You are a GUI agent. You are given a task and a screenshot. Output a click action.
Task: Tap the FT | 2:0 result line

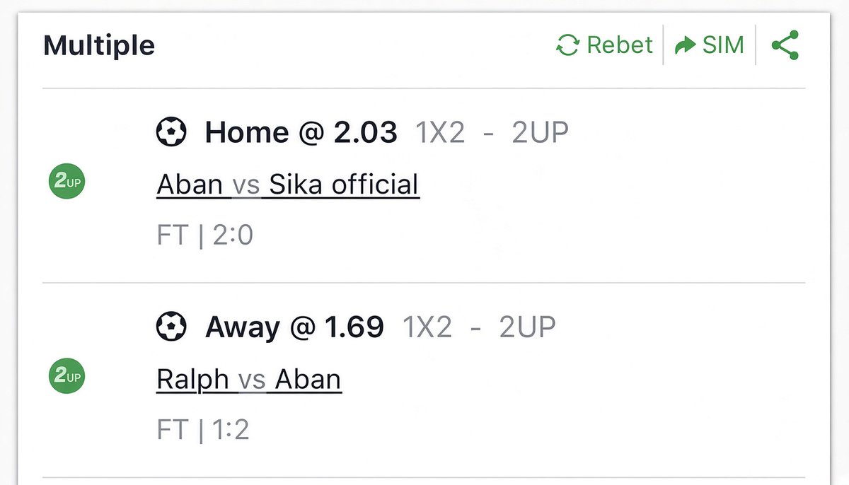[205, 235]
